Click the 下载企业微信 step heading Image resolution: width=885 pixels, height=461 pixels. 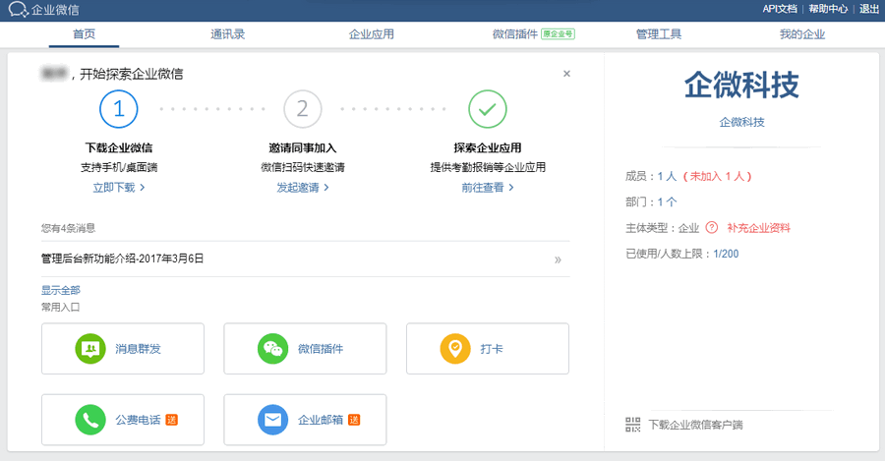pyautogui.click(x=119, y=147)
